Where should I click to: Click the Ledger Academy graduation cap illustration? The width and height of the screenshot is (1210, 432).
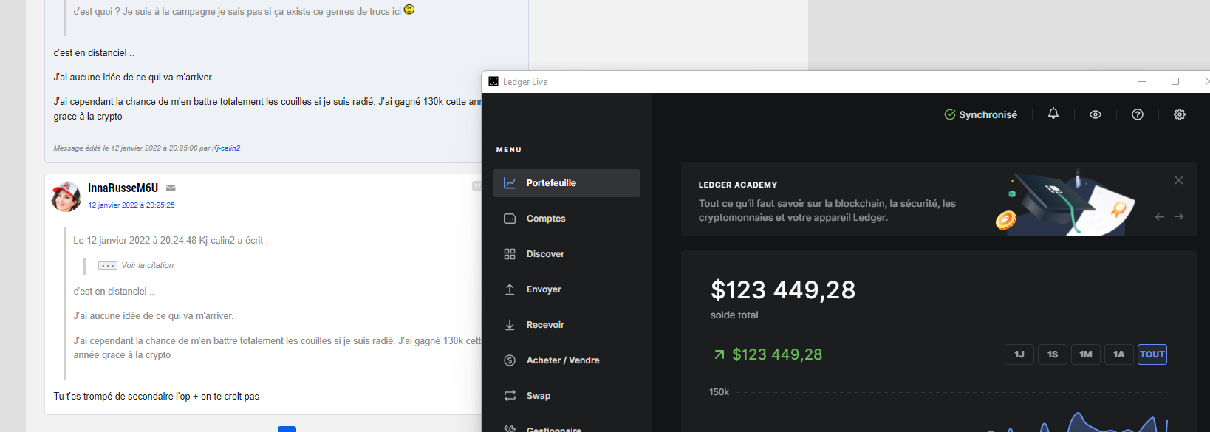pyautogui.click(x=1064, y=202)
